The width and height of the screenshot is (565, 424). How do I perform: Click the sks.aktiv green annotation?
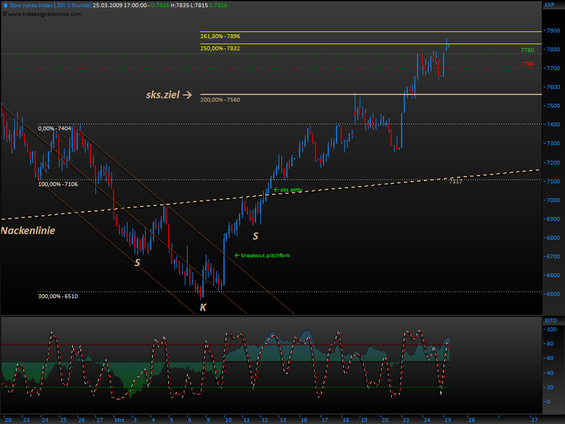click(288, 190)
